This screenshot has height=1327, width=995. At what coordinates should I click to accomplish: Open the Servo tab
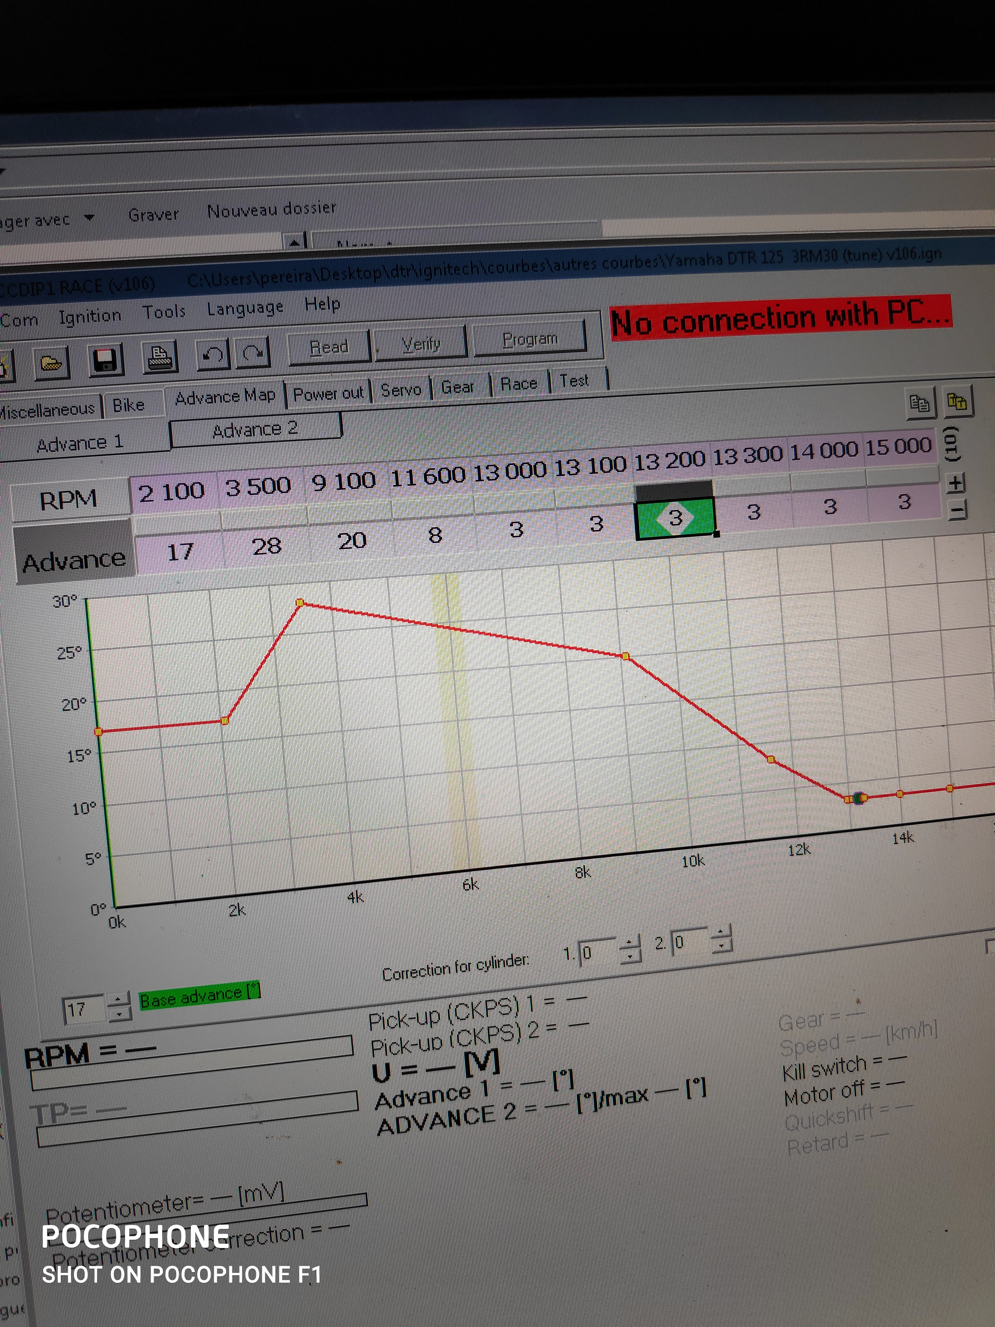[401, 390]
